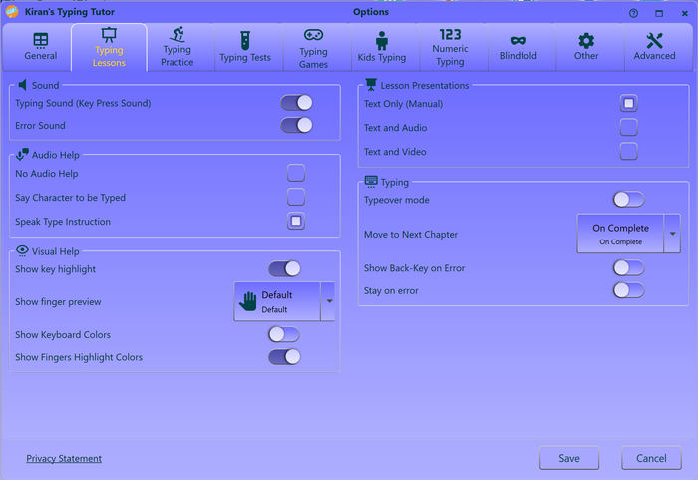This screenshot has height=480, width=698.
Task: Click the Visual Help eye icon
Action: click(22, 250)
